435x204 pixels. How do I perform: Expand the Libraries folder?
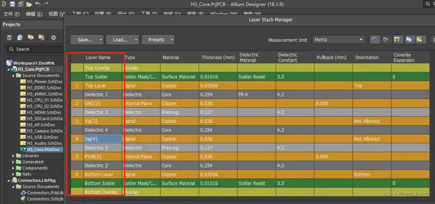(13, 156)
